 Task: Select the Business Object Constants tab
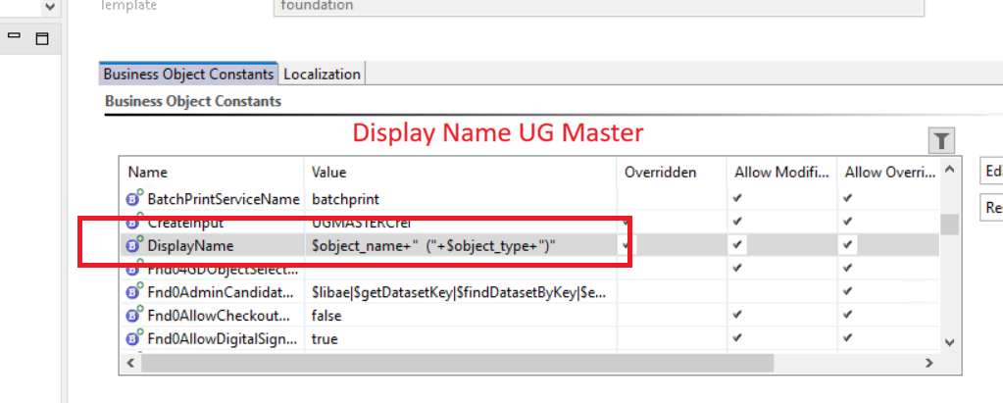click(x=188, y=74)
